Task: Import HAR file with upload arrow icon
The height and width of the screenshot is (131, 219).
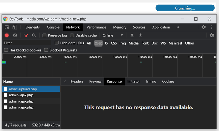Action: click(x=132, y=35)
